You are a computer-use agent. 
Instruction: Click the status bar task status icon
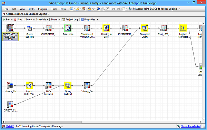pyautogui.click(x=3, y=126)
